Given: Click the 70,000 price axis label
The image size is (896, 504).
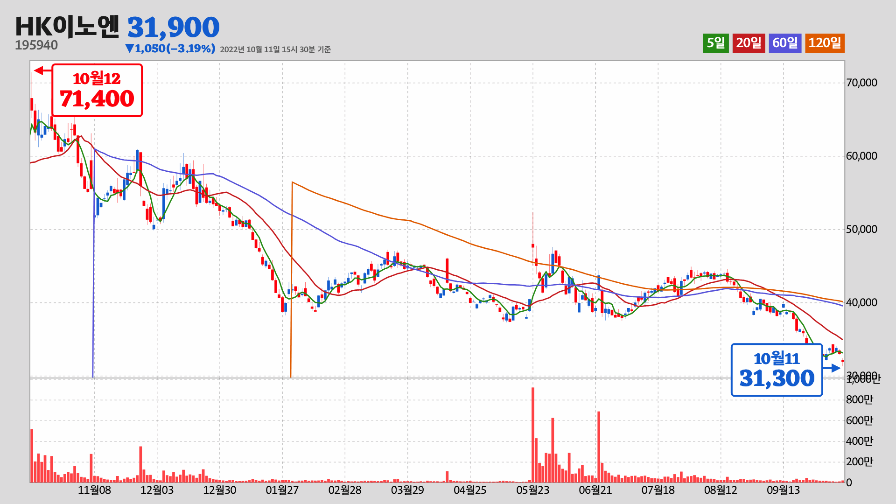Looking at the screenshot, I should [861, 83].
